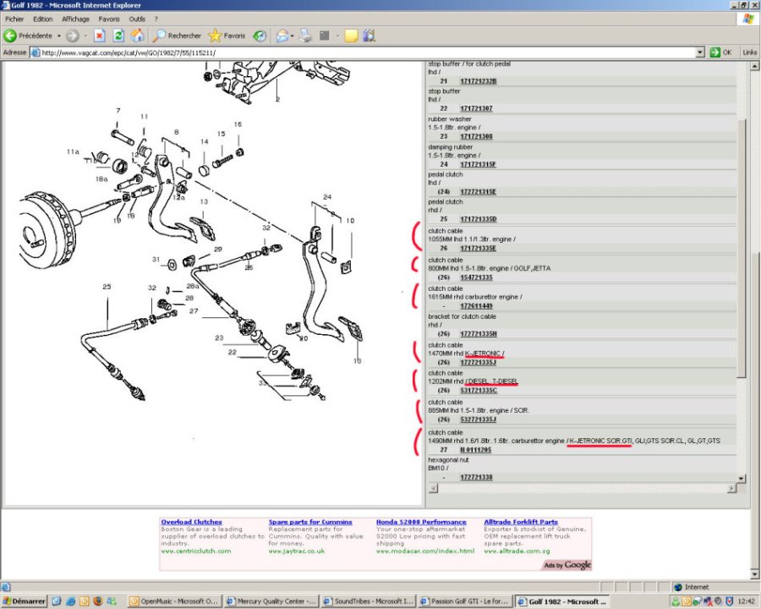Go to the home page icon
This screenshot has width=761, height=609.
[x=137, y=36]
